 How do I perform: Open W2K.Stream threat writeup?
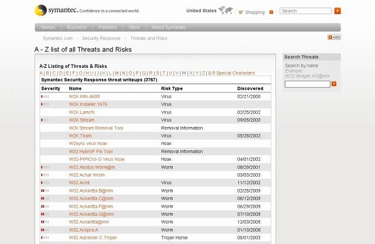coord(81,120)
